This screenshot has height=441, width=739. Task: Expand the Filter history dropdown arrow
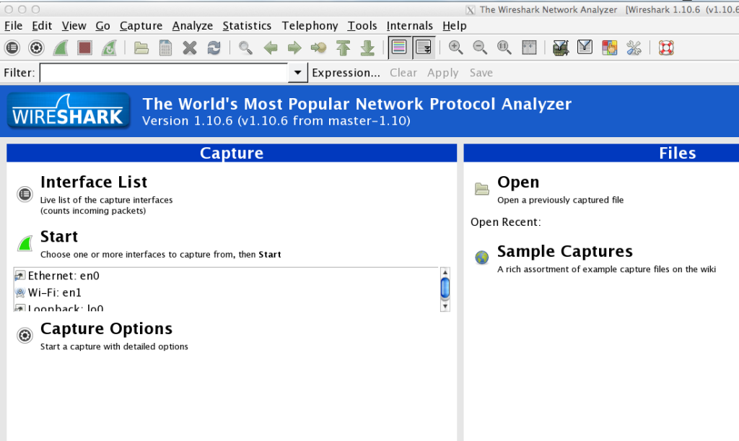click(x=298, y=73)
